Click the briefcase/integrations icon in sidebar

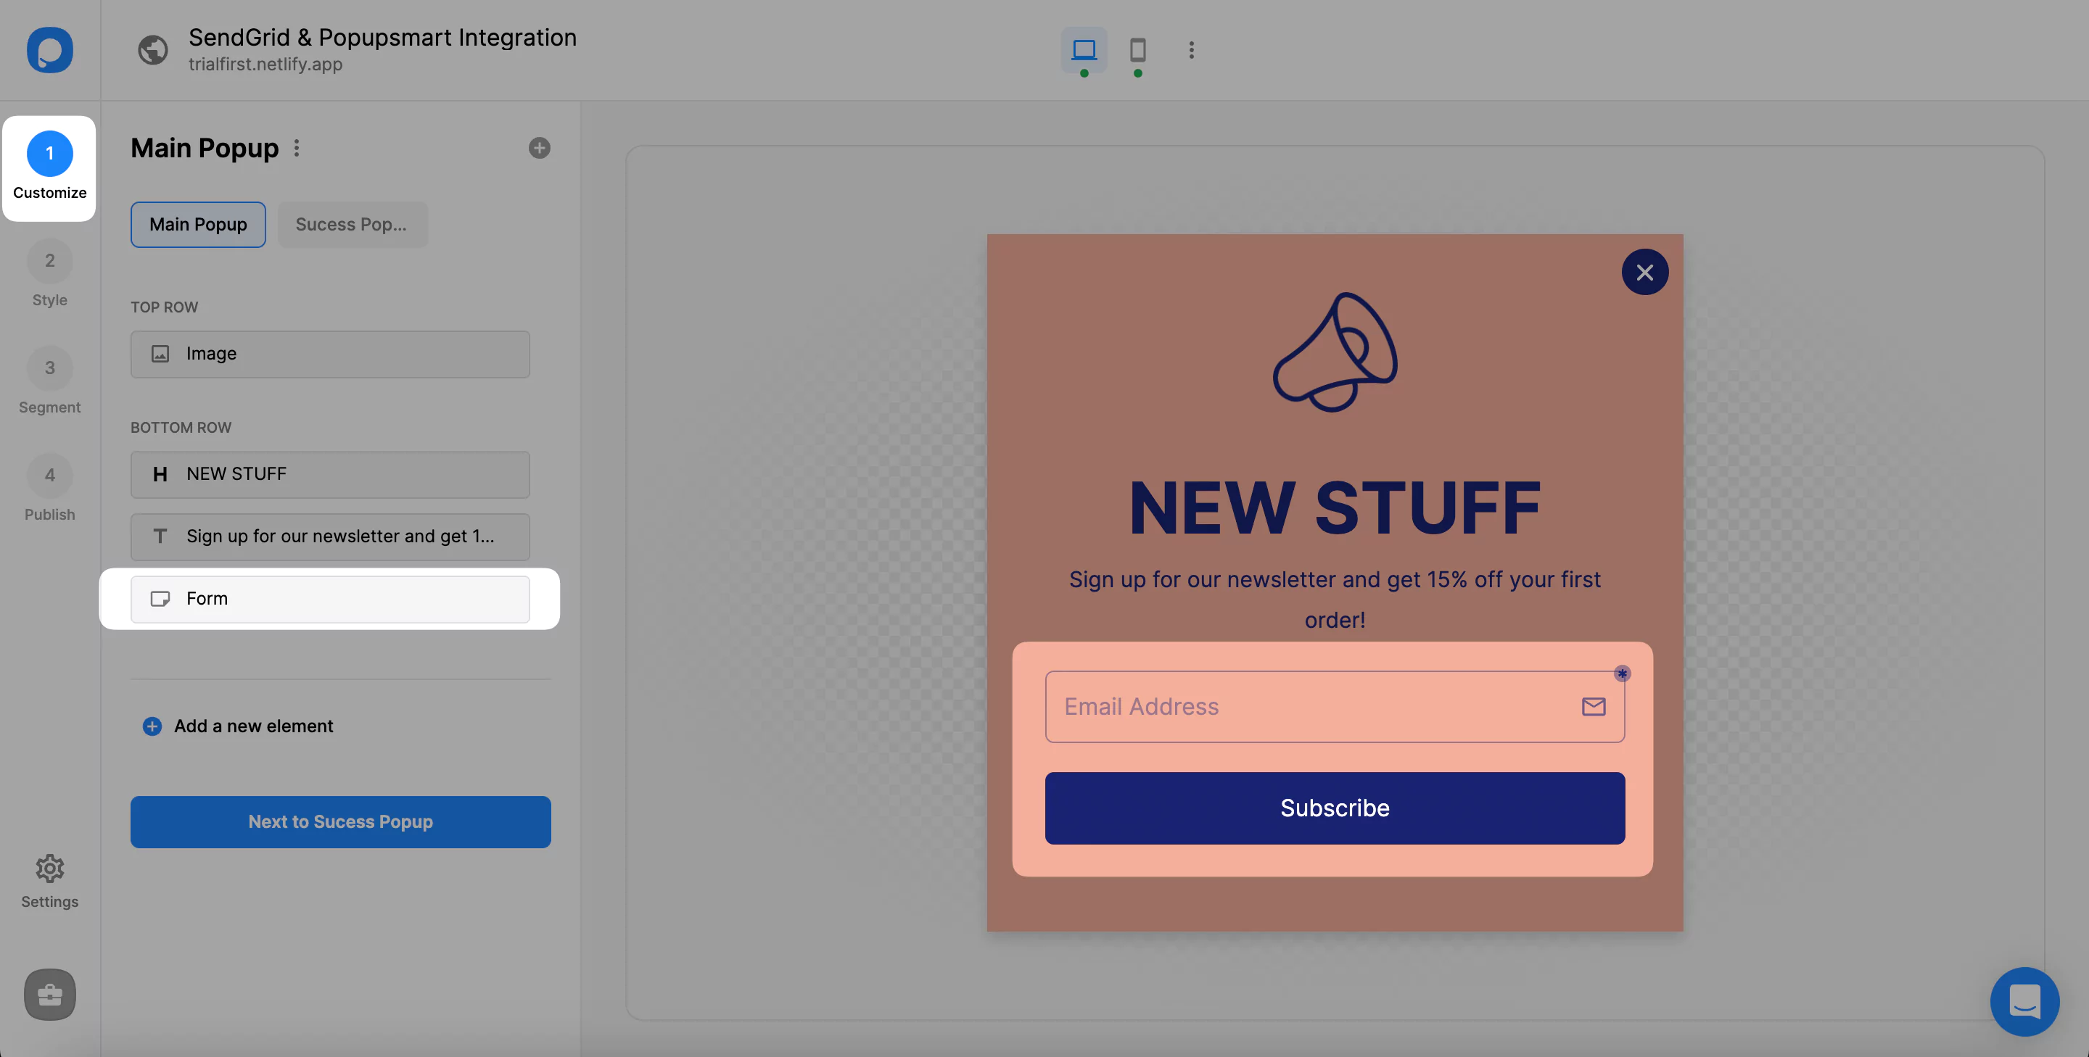[50, 994]
